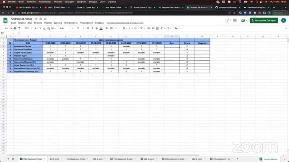The image size is (289, 162).
Task: Star the Android 46 поток document
Action: click(x=36, y=19)
